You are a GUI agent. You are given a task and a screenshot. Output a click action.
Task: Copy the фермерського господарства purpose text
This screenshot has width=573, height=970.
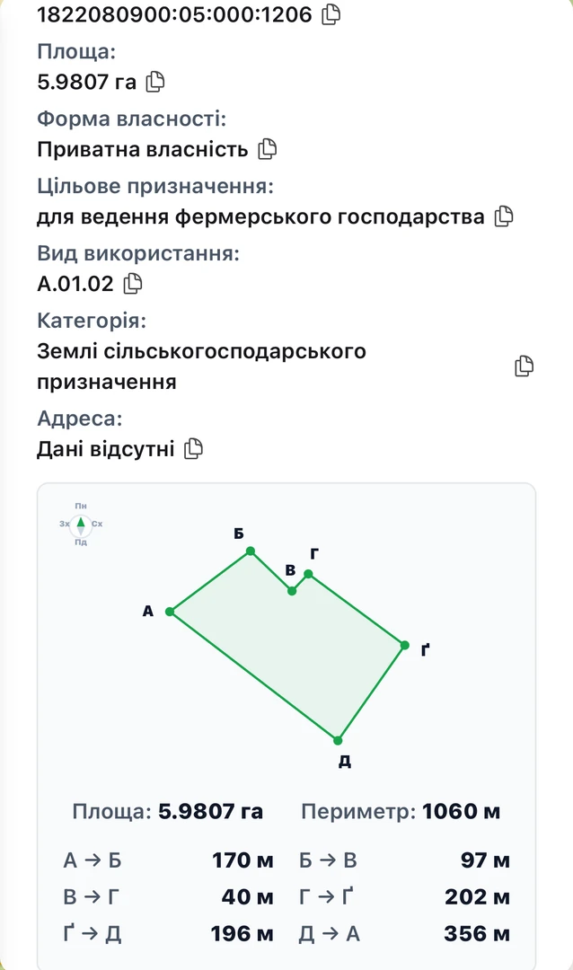click(x=504, y=216)
